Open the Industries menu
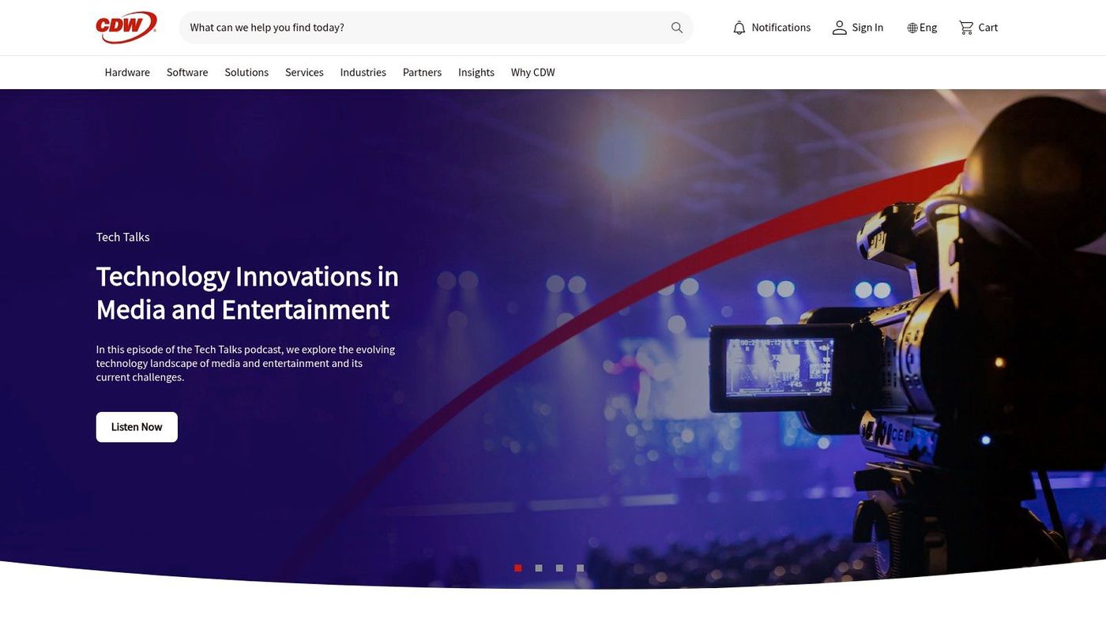 click(x=363, y=72)
